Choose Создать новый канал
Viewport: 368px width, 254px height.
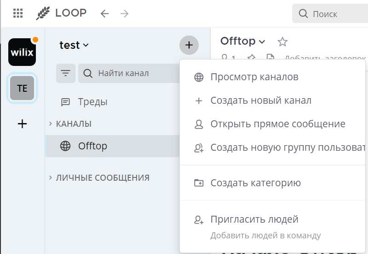point(273,100)
